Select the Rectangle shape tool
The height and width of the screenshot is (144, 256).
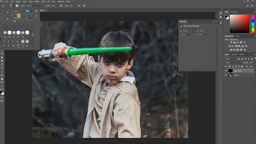click(x=2, y=75)
